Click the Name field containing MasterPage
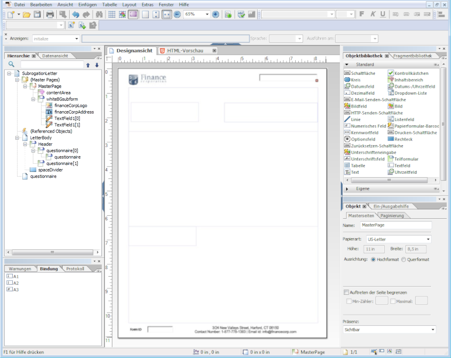 395,225
